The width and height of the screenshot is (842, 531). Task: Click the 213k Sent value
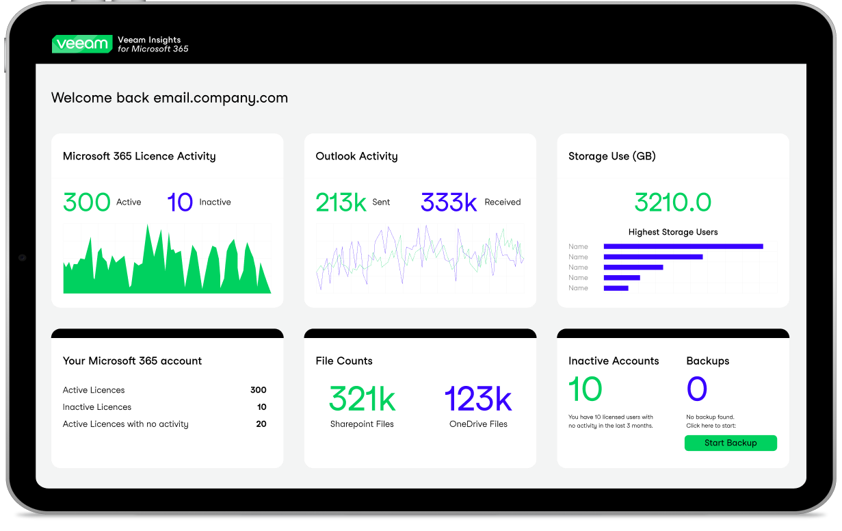pyautogui.click(x=341, y=202)
